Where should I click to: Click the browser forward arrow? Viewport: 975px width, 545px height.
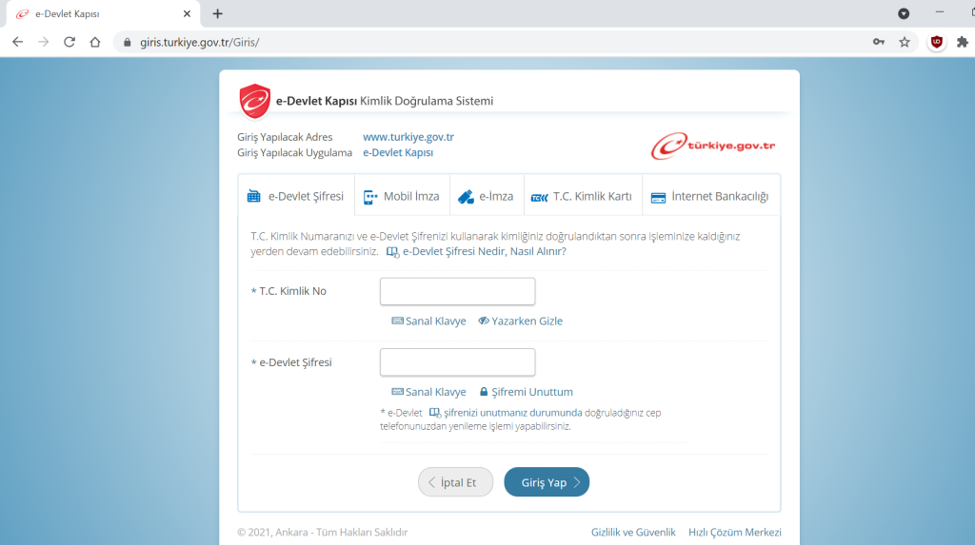(44, 42)
